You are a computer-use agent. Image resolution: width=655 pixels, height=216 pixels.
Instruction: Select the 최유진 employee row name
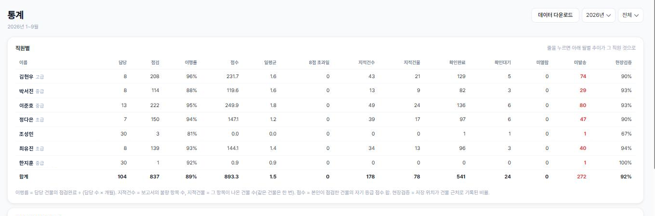coord(26,148)
